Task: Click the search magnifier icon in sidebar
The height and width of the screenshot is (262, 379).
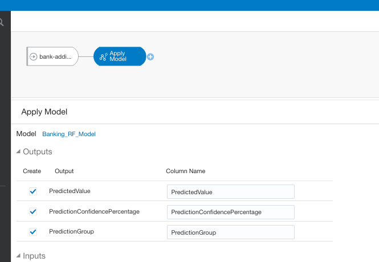Action: click(2, 23)
